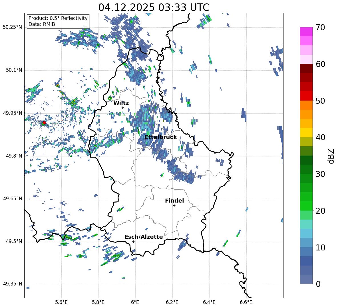The width and height of the screenshot is (338, 308).
Task: Pick the darkest maroon segment below 60
Action: pos(306,68)
